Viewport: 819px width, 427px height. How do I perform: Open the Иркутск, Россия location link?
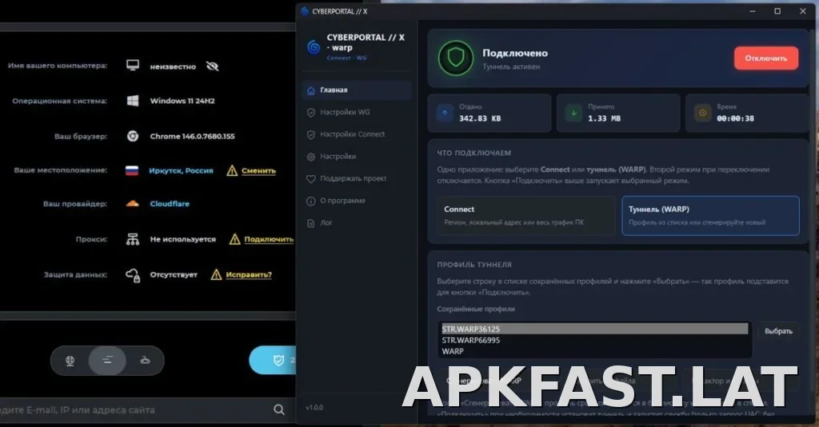(181, 170)
